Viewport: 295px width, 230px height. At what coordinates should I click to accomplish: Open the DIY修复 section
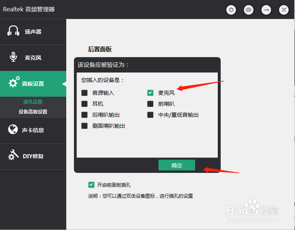click(x=33, y=156)
